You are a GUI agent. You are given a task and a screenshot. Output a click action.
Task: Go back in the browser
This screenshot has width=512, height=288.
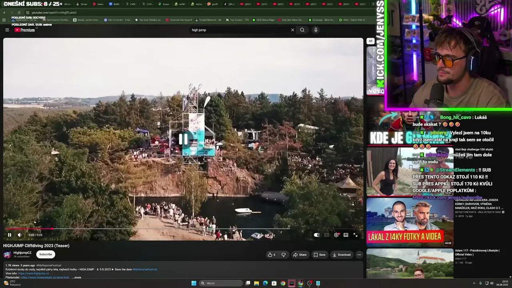pos(4,12)
